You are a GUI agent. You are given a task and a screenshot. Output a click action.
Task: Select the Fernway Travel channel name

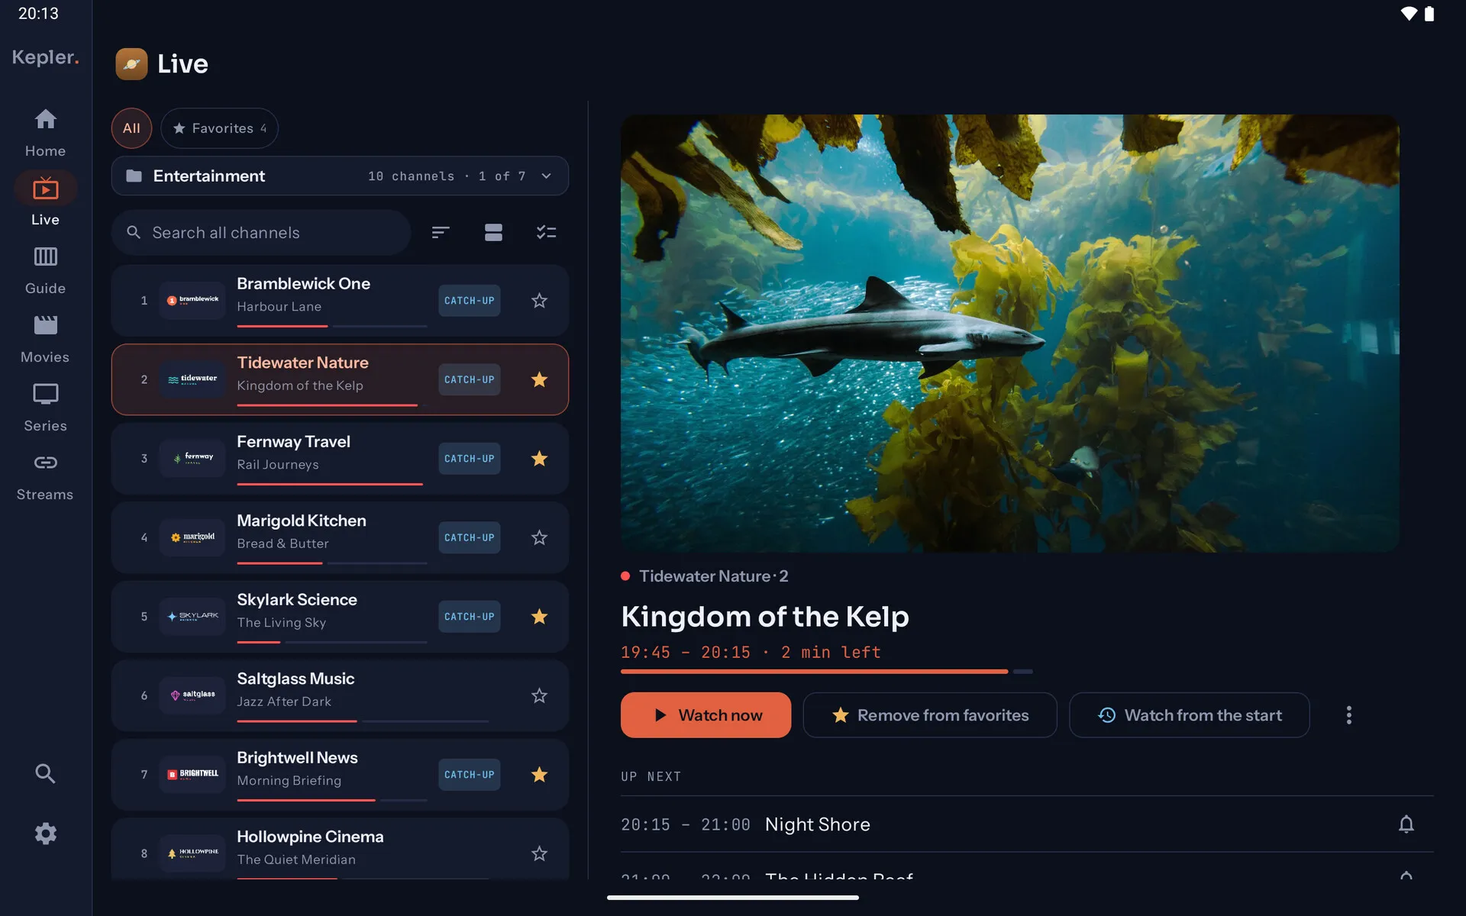click(x=293, y=442)
